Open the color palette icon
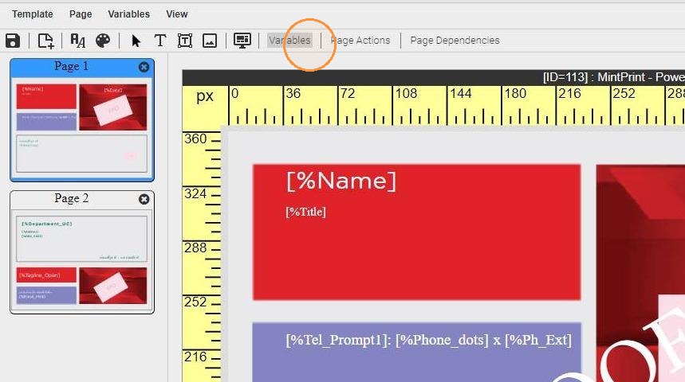Viewport: 685px width, 382px height. pyautogui.click(x=103, y=41)
